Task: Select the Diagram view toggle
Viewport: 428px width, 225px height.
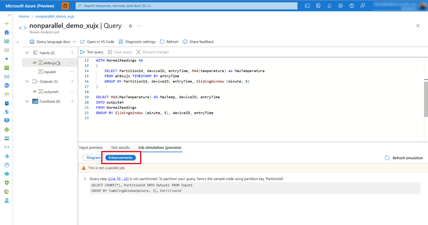Action: tap(94, 158)
